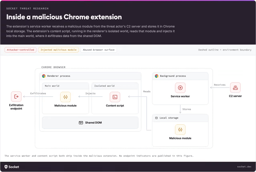Open the socket.dev link in footer
This screenshot has width=256, height=172.
(244, 167)
